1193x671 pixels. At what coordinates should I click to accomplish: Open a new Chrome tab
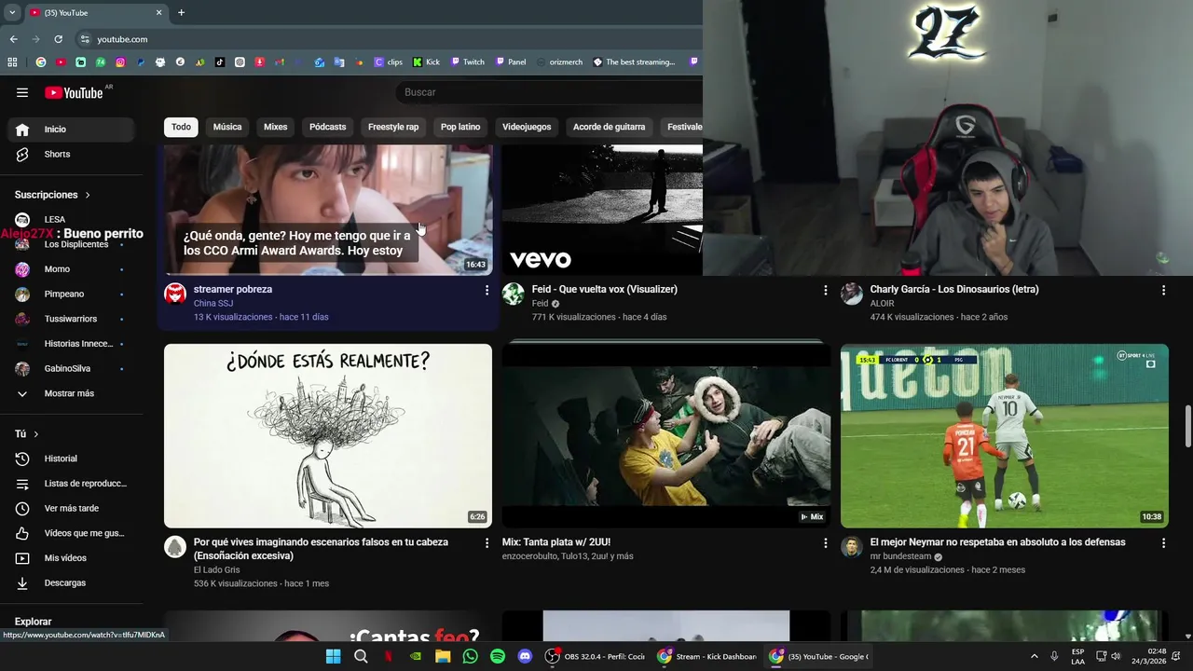(x=181, y=12)
